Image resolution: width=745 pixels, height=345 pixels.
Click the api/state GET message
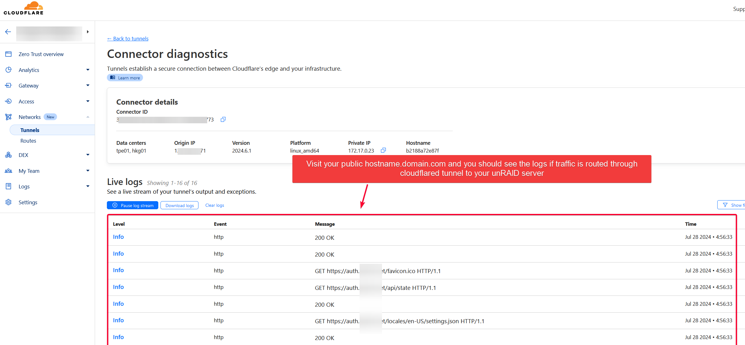(375, 288)
